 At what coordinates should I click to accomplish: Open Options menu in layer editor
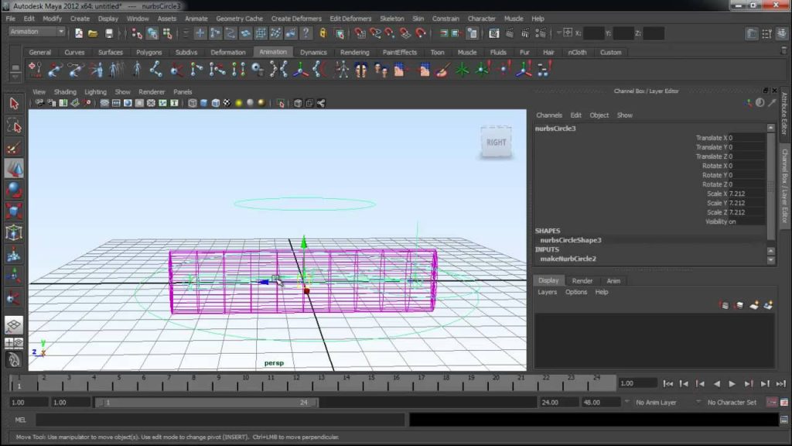tap(575, 292)
